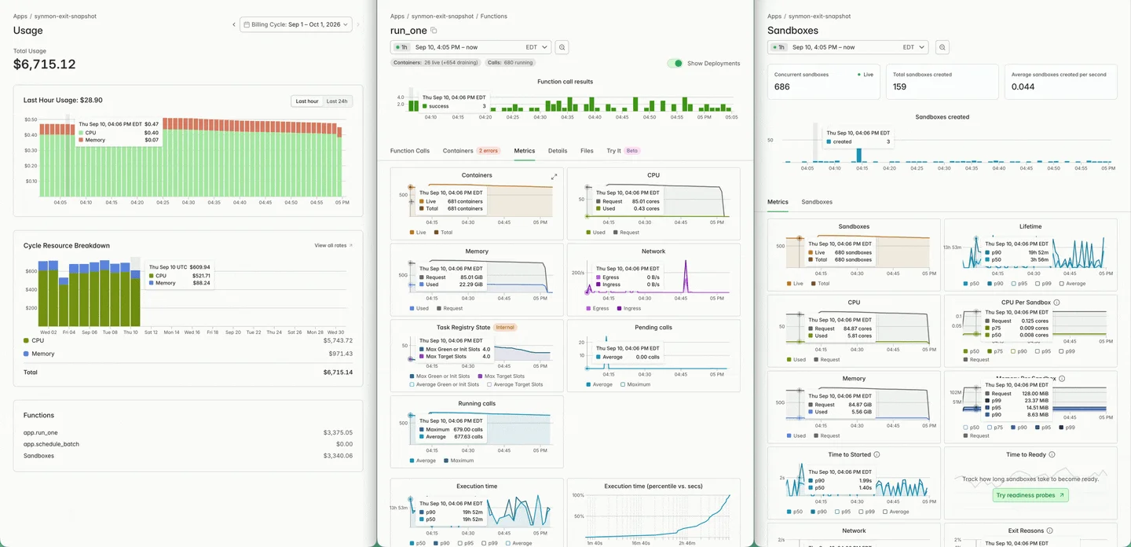Open View all rates link
This screenshot has height=547, width=1131.
click(334, 245)
